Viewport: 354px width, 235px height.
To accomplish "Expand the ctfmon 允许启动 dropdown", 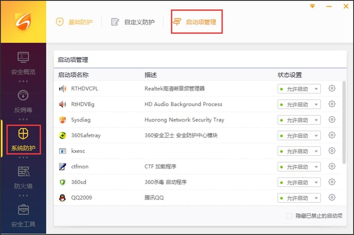I will [299, 167].
